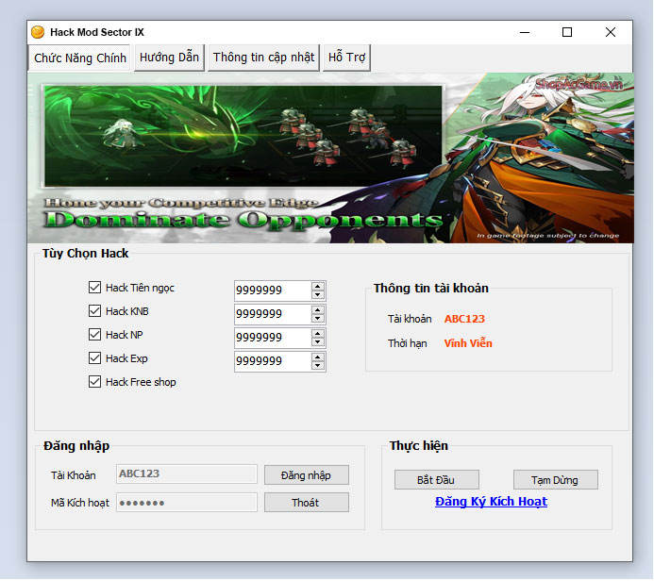
Task: Focus the Tài Khoản input field
Action: click(x=187, y=473)
